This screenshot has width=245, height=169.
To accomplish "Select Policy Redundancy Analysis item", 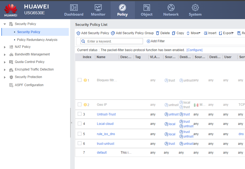I will coord(37,40).
